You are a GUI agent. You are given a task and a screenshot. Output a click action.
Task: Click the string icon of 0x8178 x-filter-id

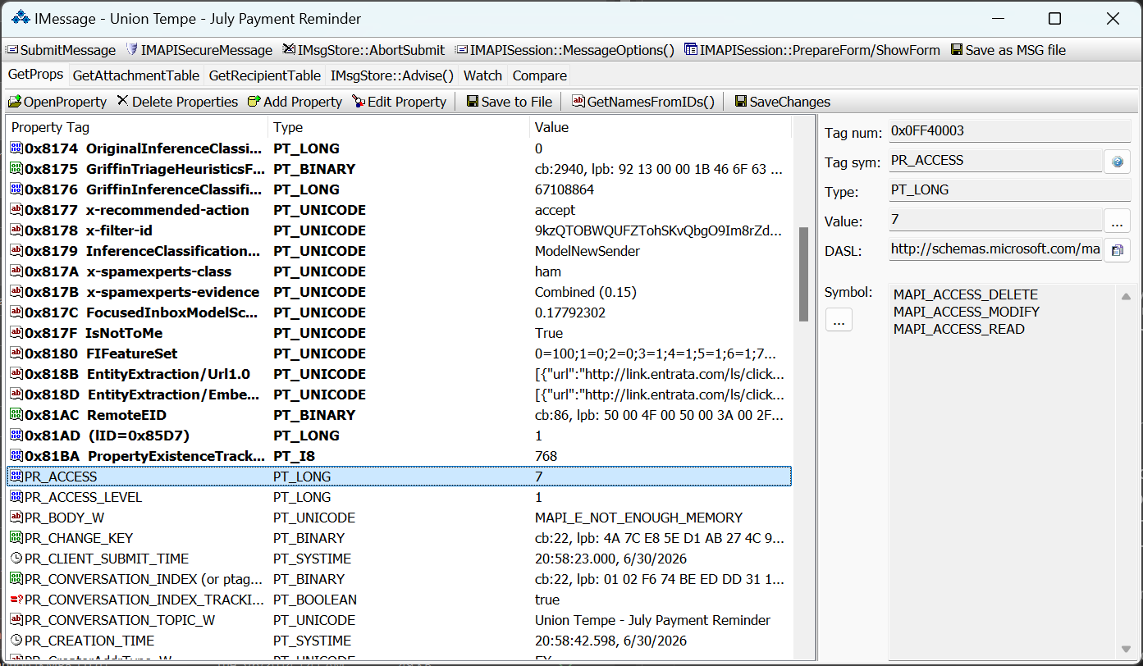16,230
